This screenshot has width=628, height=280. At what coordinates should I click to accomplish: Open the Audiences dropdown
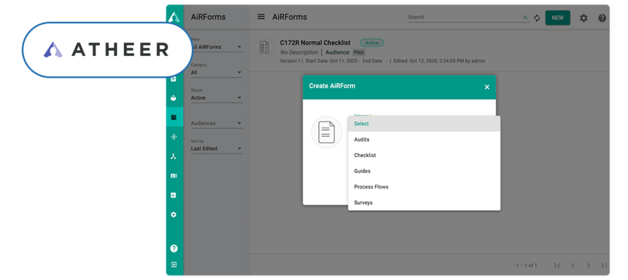216,124
